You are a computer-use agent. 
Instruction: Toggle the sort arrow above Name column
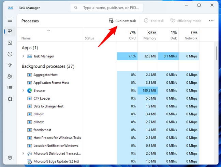[x=49, y=30]
